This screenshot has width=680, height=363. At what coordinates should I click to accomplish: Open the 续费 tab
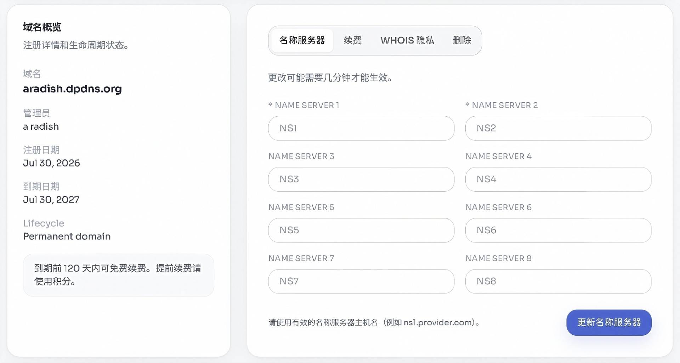pyautogui.click(x=352, y=40)
